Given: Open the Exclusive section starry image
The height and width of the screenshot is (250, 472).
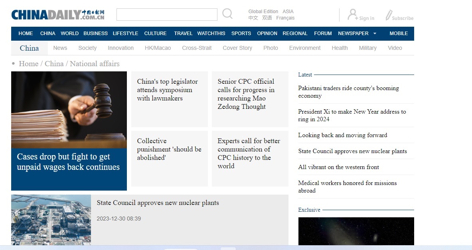Looking at the screenshot, I should coord(356,231).
